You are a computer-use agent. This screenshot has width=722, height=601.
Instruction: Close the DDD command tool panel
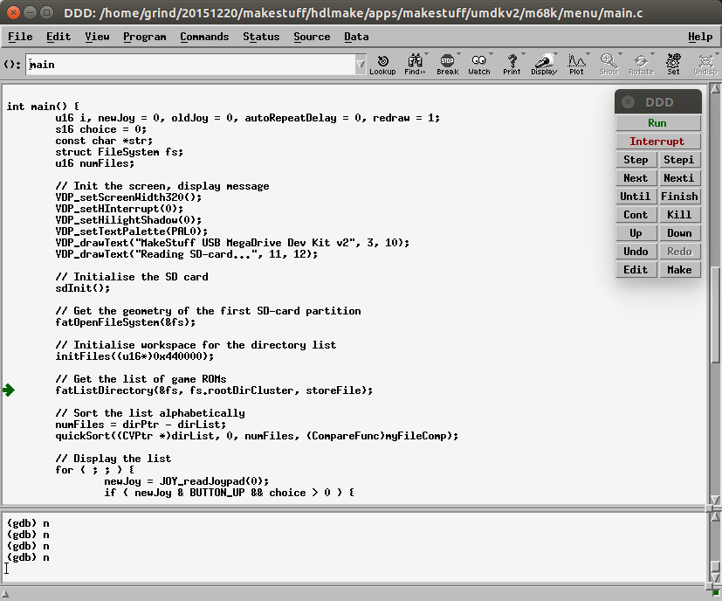(x=628, y=102)
